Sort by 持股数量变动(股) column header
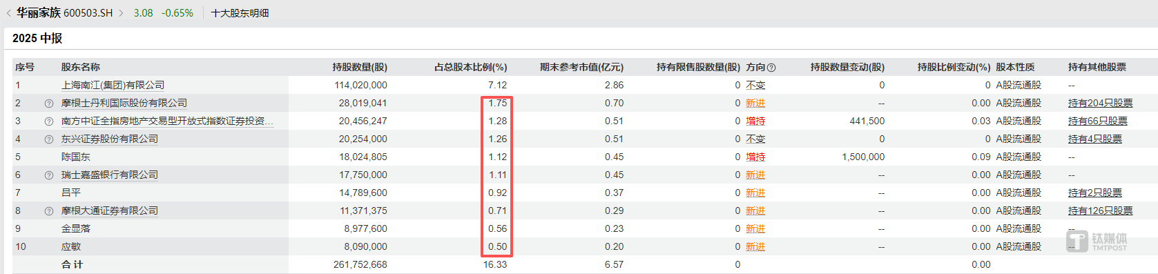Image resolution: width=1158 pixels, height=274 pixels. (847, 67)
